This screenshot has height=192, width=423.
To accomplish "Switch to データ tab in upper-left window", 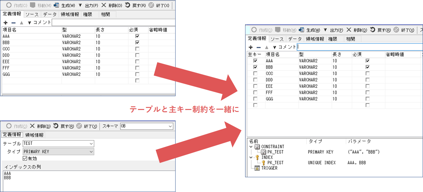I will click(50, 14).
